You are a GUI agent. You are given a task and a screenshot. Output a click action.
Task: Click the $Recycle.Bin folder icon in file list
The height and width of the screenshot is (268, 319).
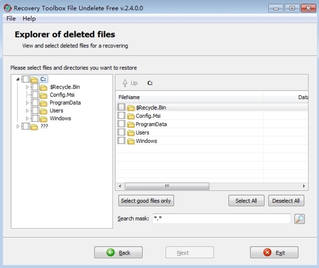(131, 108)
